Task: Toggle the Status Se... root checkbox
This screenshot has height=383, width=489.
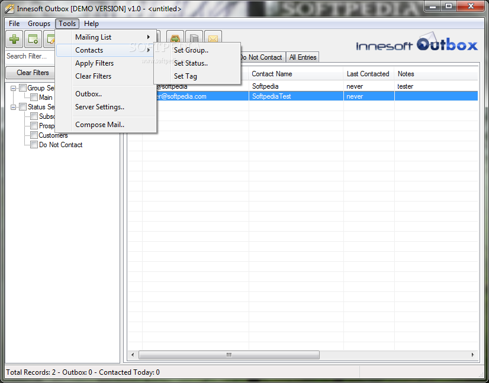Action: pos(22,107)
